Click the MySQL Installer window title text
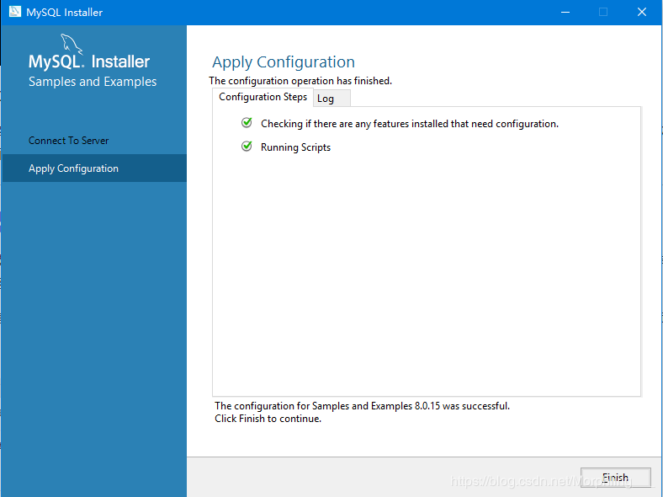Image resolution: width=663 pixels, height=497 pixels. [x=64, y=13]
